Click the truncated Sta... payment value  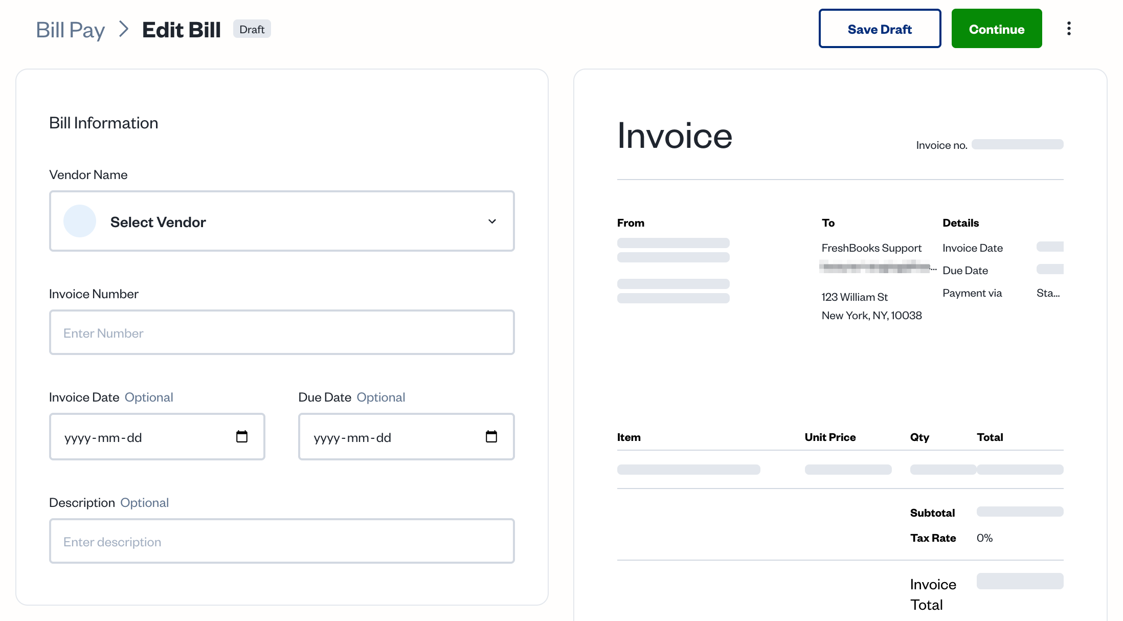(1048, 293)
